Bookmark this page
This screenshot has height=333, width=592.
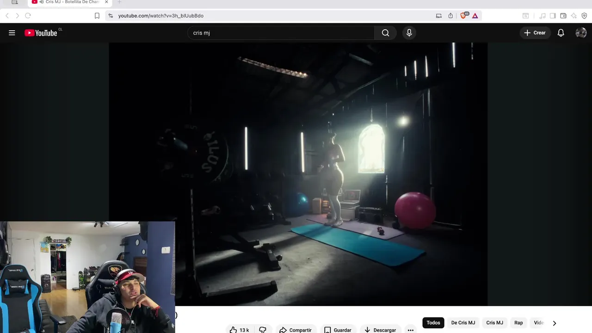point(97,16)
